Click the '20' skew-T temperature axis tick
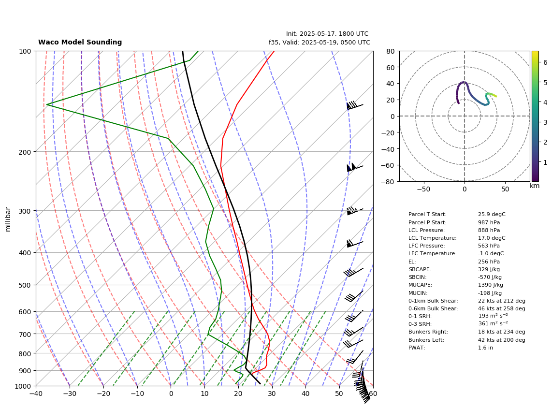This screenshot has width=552, height=408. 238,393
